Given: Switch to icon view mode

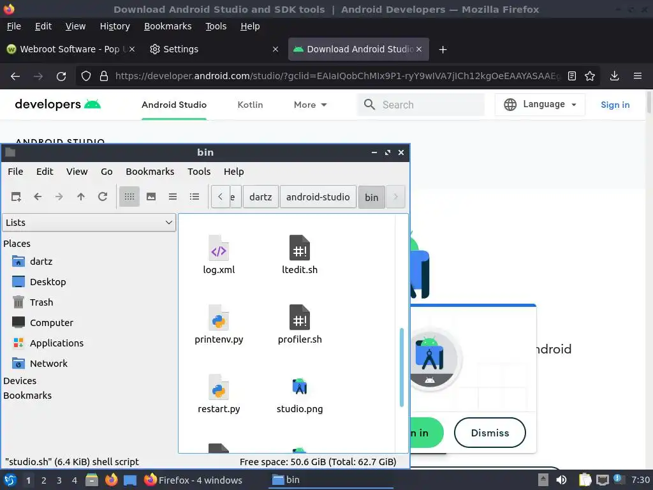Looking at the screenshot, I should click(129, 197).
